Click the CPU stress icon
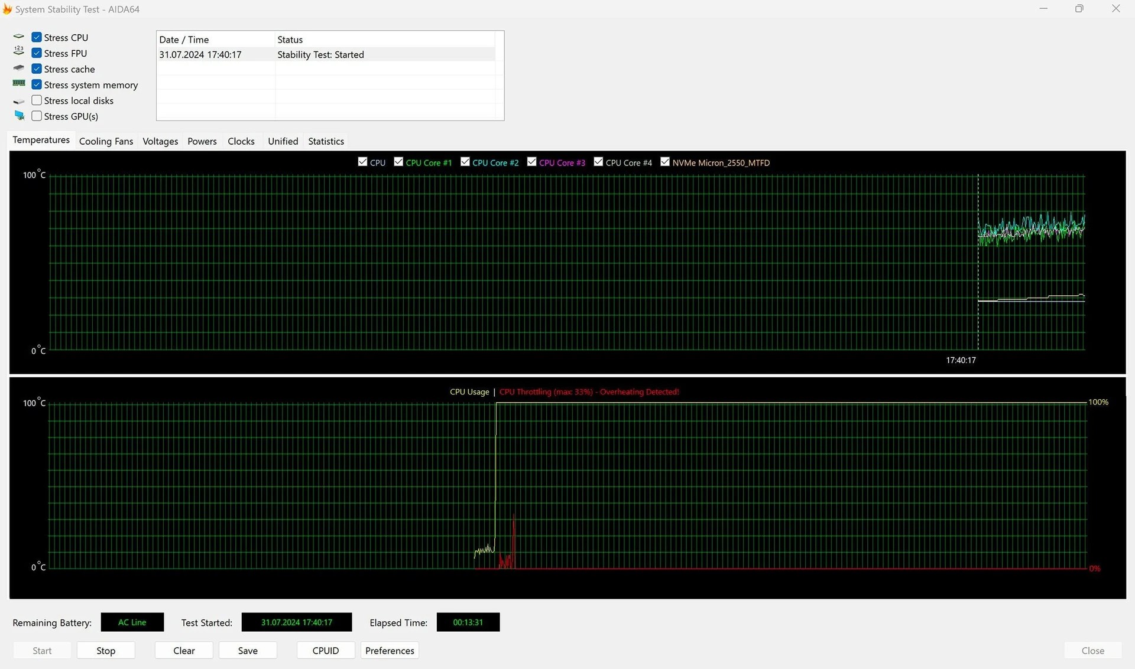 click(19, 37)
